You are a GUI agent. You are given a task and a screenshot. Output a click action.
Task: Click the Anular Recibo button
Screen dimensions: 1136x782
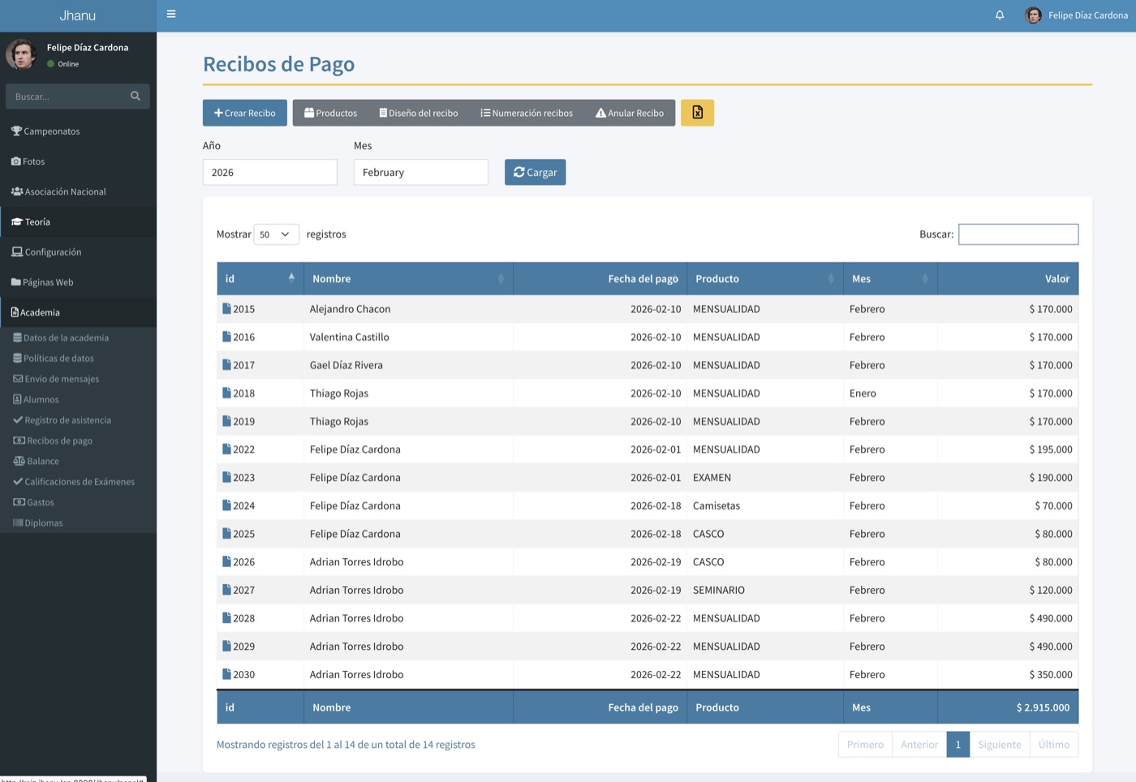pos(630,113)
